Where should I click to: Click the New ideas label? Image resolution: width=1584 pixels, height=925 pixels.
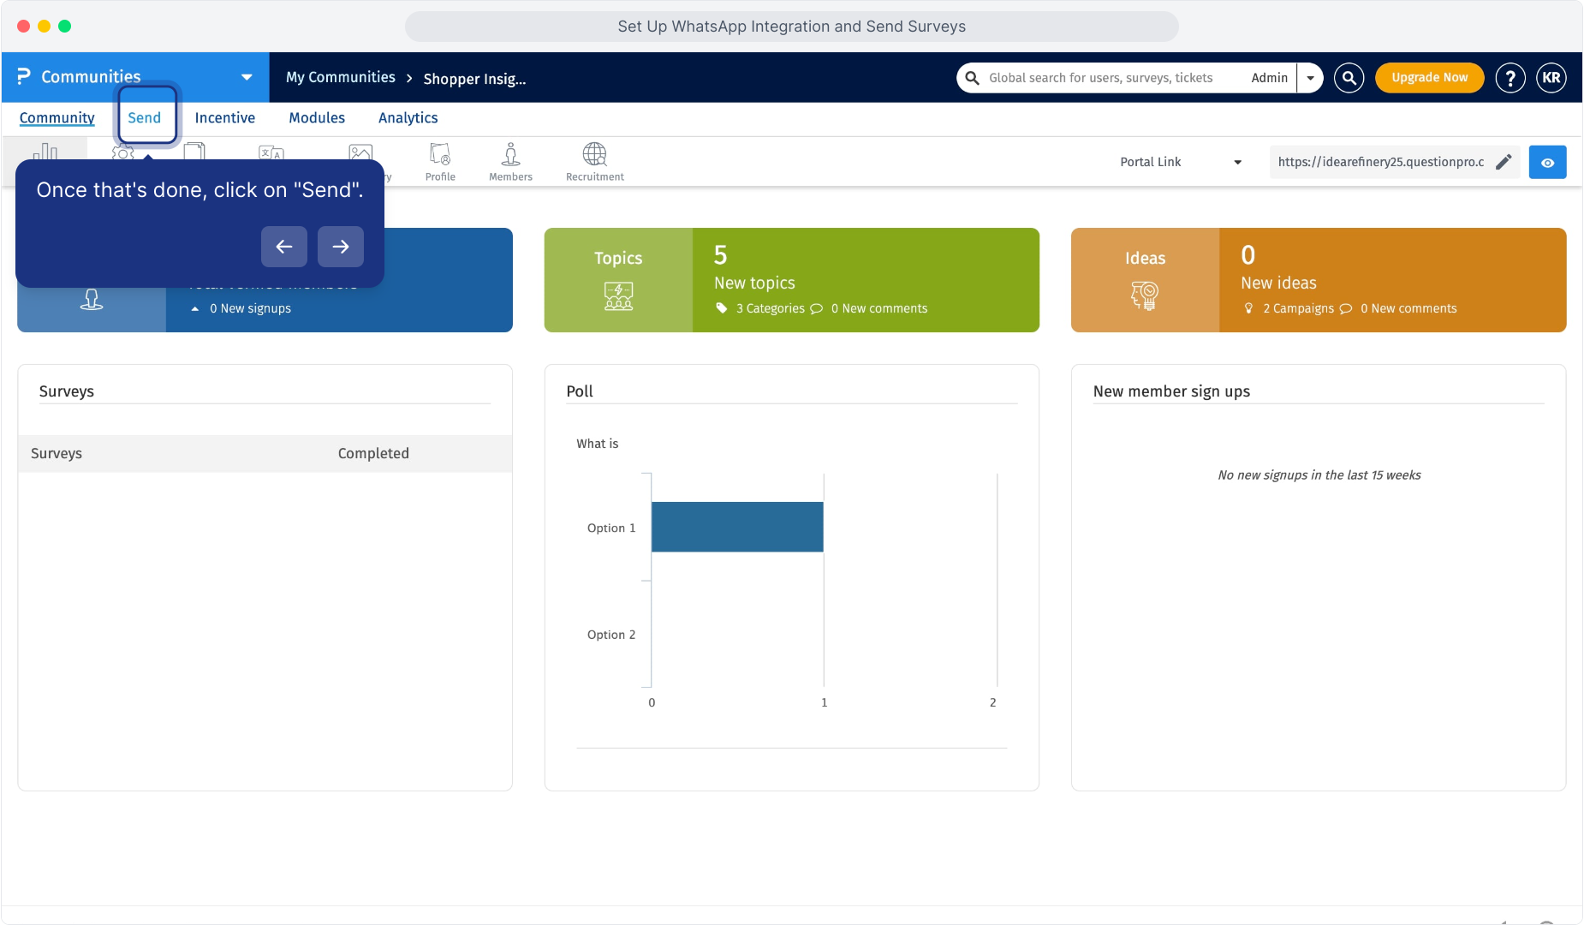[x=1278, y=283]
